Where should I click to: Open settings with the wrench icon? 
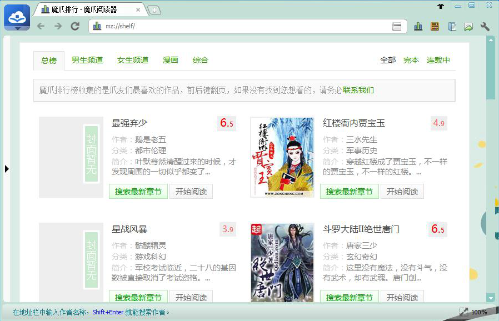(485, 26)
